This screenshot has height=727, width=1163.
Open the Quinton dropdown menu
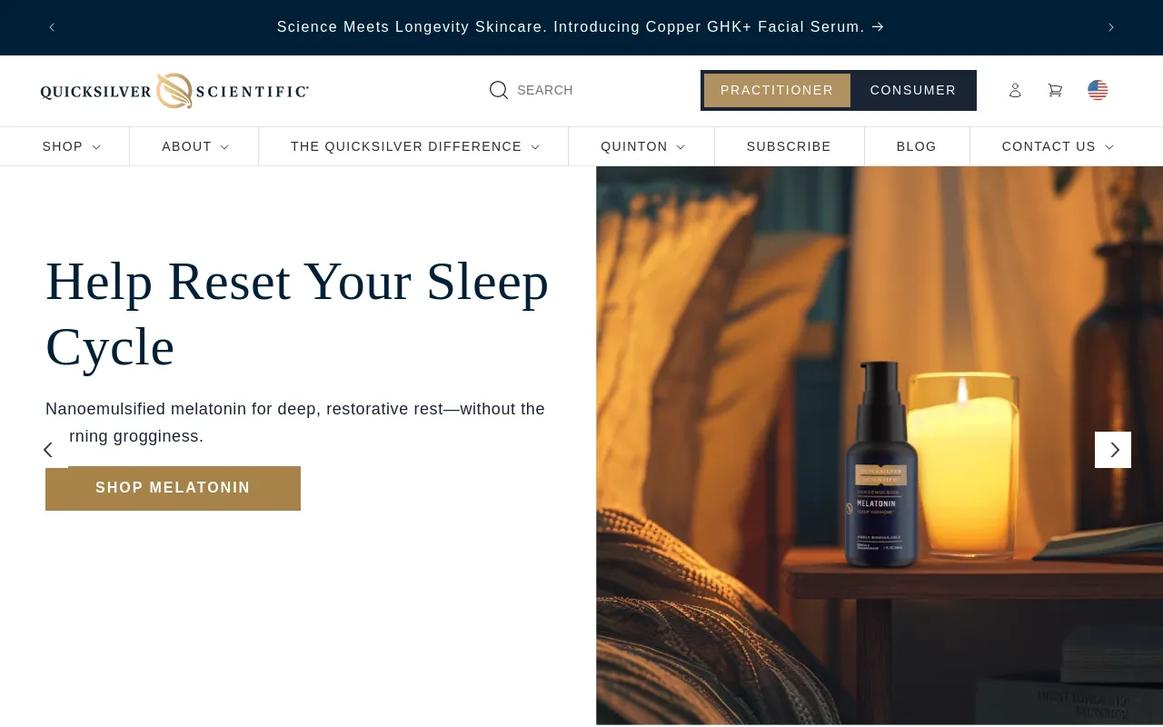click(642, 146)
